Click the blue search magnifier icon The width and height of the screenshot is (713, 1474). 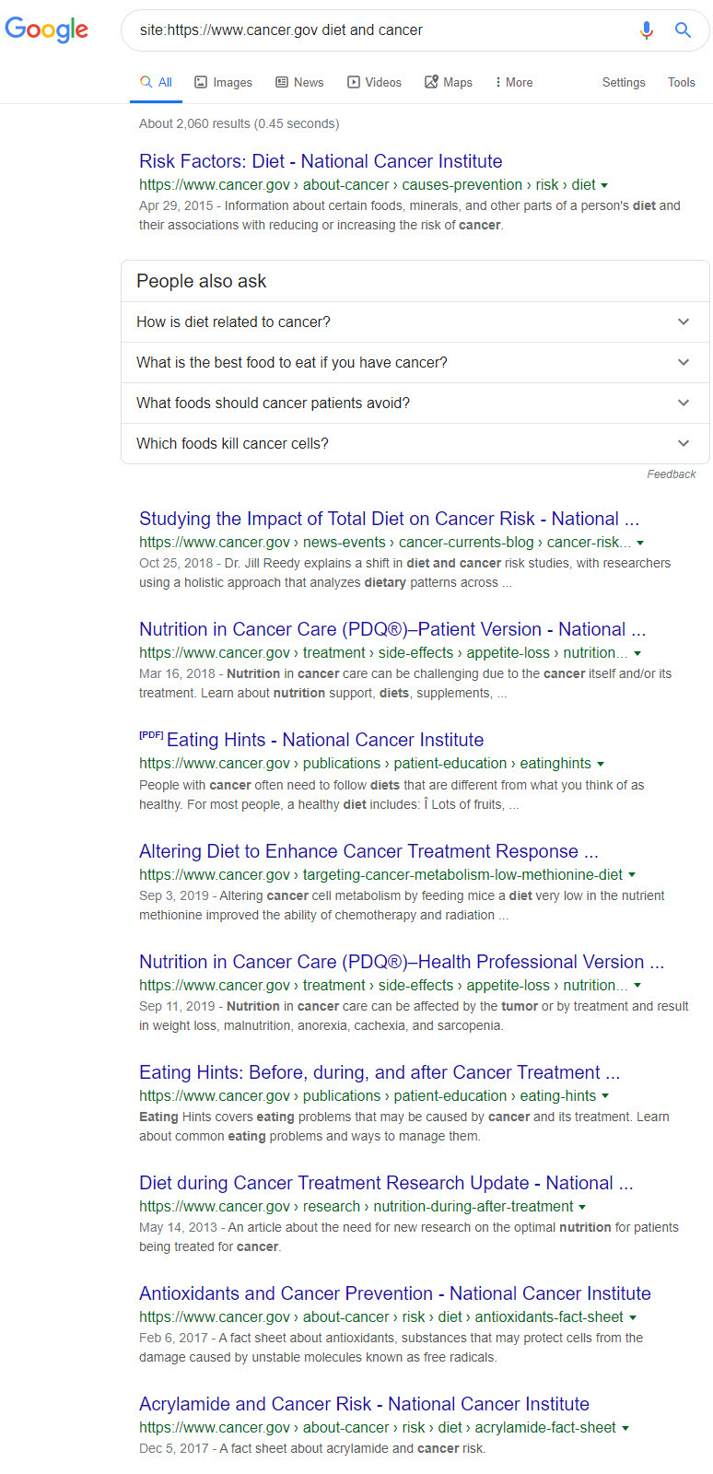coord(683,30)
